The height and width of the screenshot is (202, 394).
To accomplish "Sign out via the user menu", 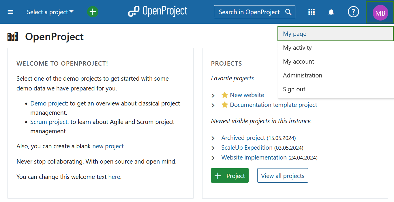I will [294, 89].
